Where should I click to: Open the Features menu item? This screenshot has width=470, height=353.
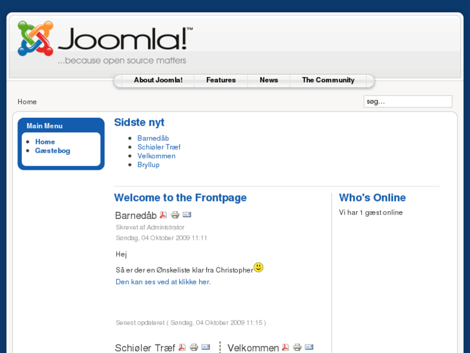pos(221,80)
